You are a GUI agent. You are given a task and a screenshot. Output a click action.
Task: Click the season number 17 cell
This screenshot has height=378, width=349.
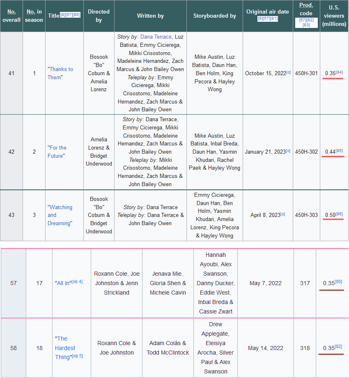point(39,283)
